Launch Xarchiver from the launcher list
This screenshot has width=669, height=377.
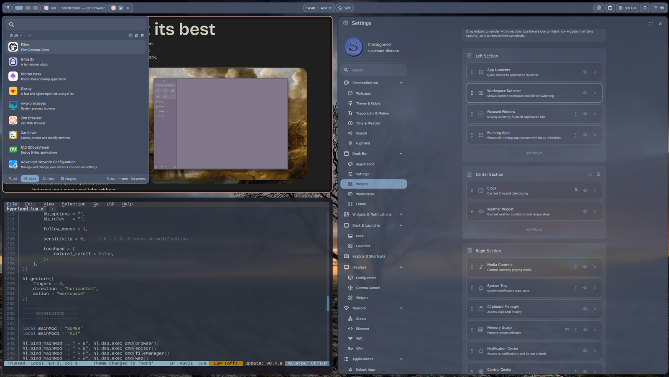pyautogui.click(x=76, y=135)
